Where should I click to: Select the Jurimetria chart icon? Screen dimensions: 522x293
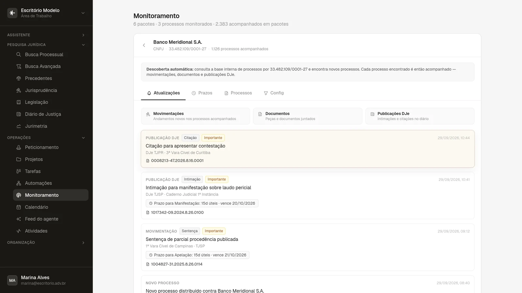[19, 126]
